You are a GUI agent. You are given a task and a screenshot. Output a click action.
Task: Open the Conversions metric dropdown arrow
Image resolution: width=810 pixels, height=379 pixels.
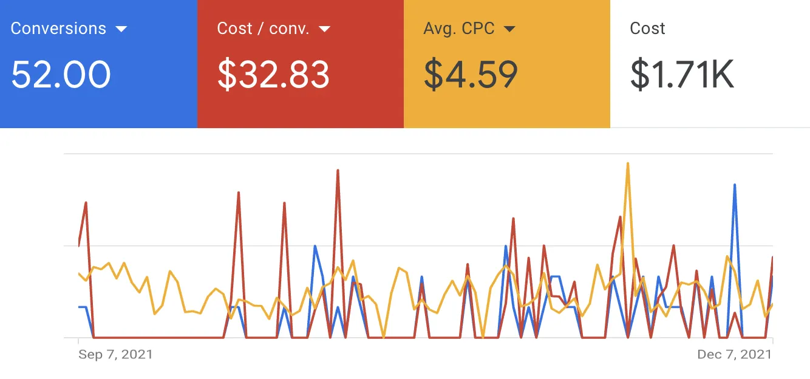click(121, 29)
